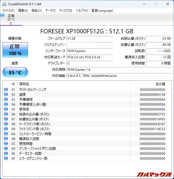This screenshot has width=174, height=179.
Task: Click the 正常 100 % health status button
Action: tap(15, 50)
